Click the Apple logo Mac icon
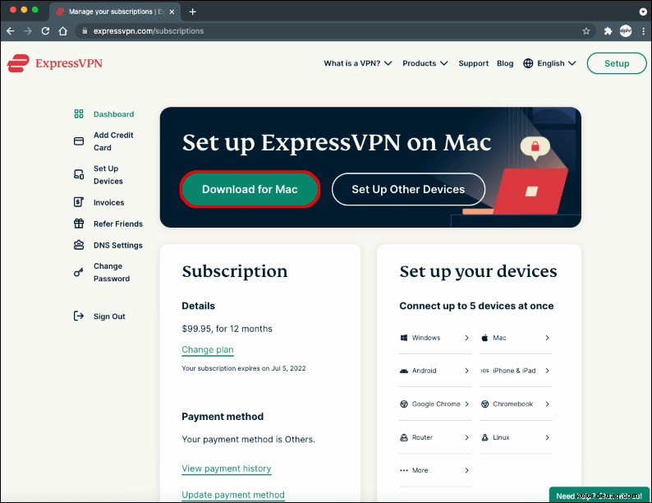 484,338
